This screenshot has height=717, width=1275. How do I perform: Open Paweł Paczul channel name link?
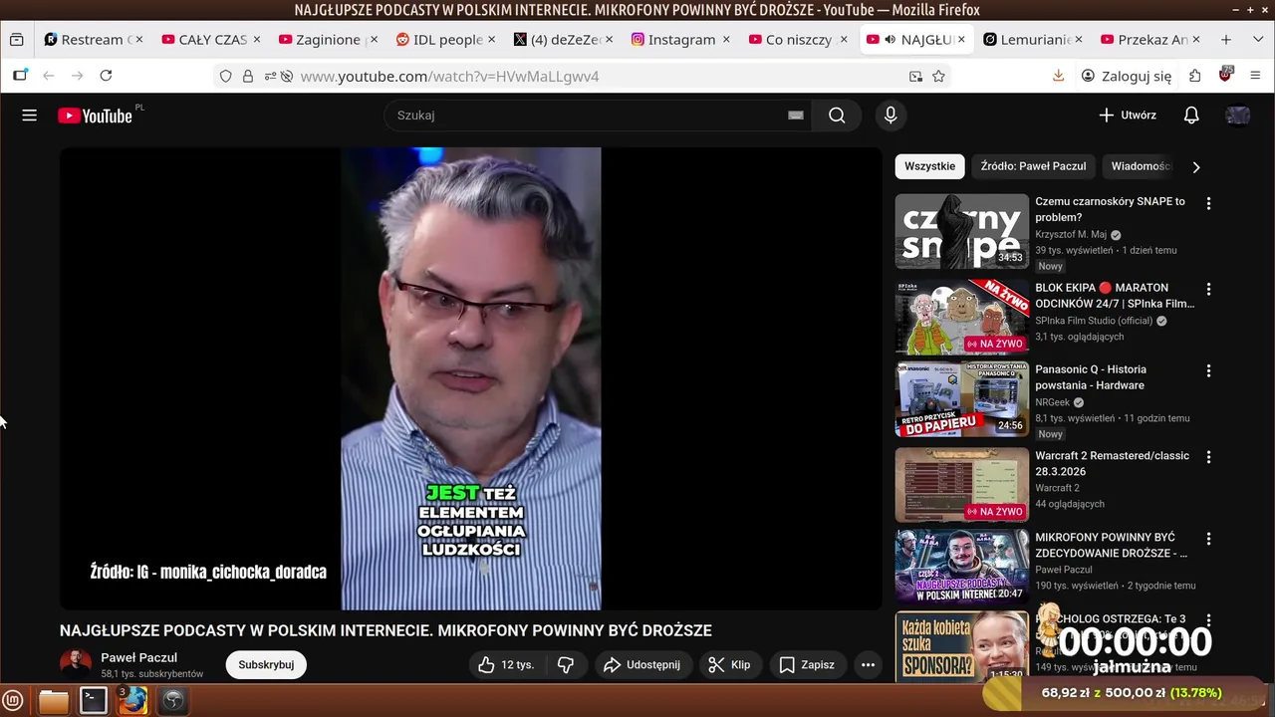138,657
